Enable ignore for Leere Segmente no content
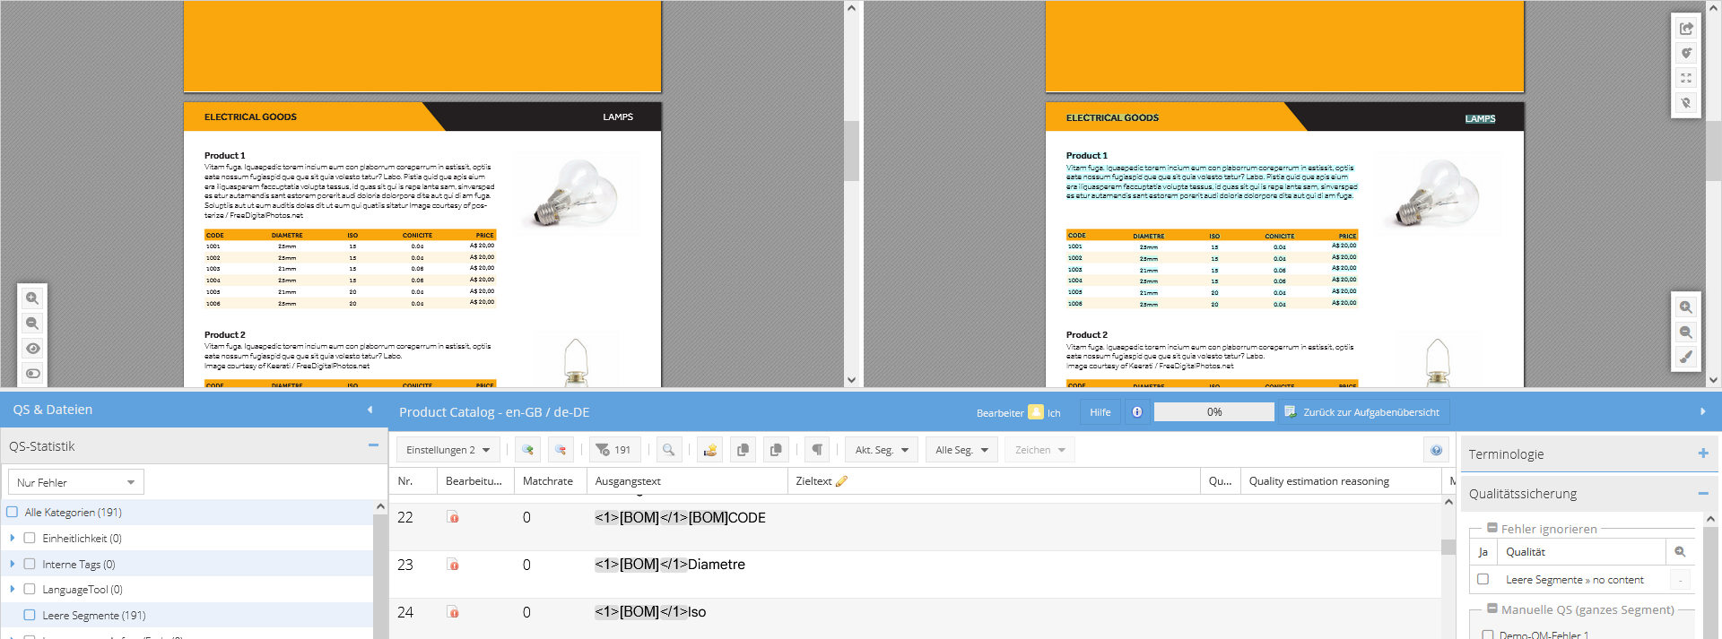Image resolution: width=1722 pixels, height=639 pixels. pyautogui.click(x=1483, y=580)
